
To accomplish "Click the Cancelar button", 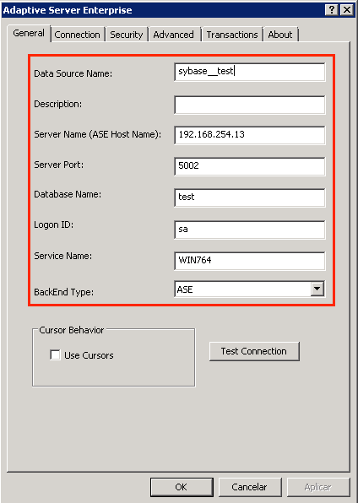I will coord(249,487).
